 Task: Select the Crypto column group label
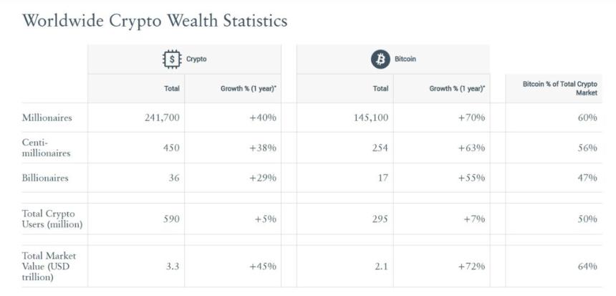pos(196,59)
